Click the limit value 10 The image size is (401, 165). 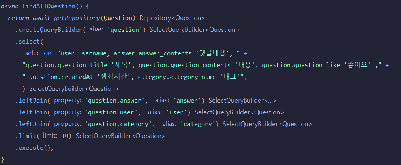coord(66,136)
